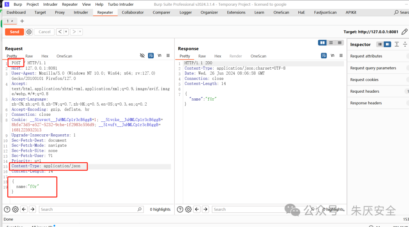Go to previous request in history
This screenshot has height=227, width=409.
point(60,32)
